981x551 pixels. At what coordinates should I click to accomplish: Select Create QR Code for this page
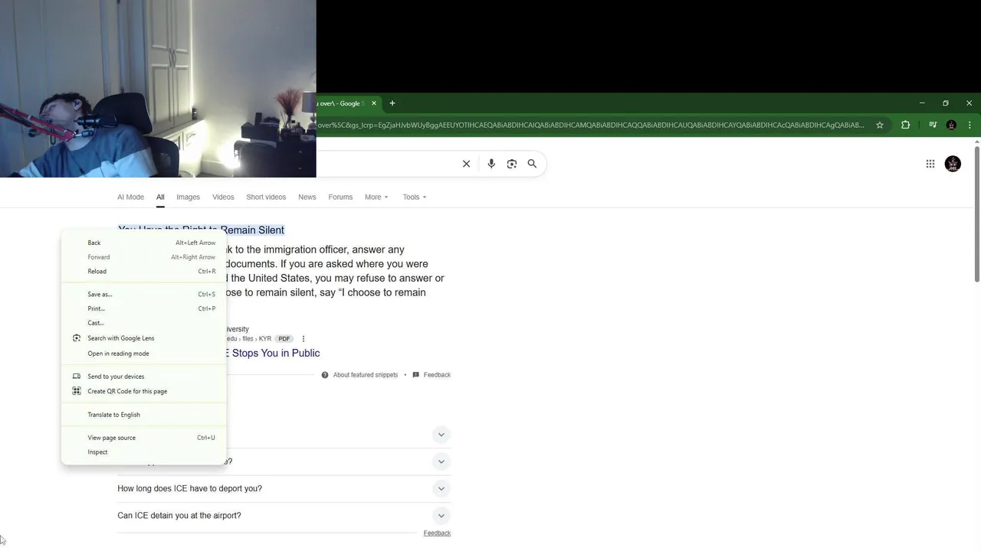[x=144, y=391]
